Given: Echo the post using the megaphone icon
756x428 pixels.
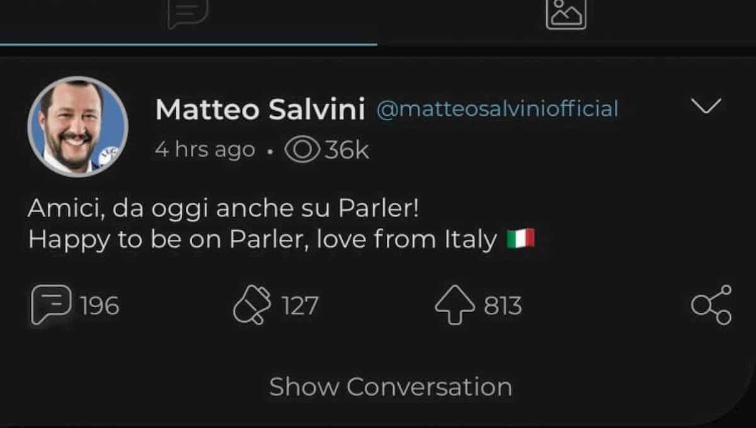Looking at the screenshot, I should pyautogui.click(x=255, y=305).
